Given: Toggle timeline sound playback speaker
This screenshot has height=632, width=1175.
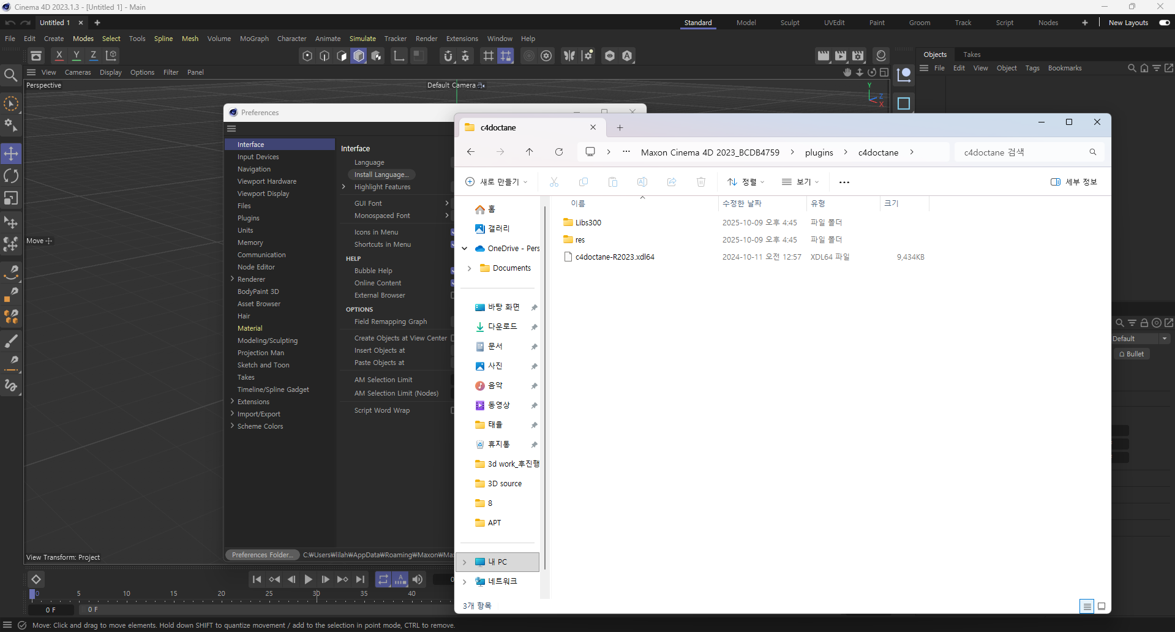Looking at the screenshot, I should tap(418, 579).
